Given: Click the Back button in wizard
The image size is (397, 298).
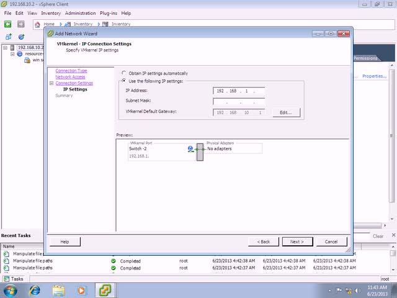Looking at the screenshot, I should pyautogui.click(x=263, y=242).
